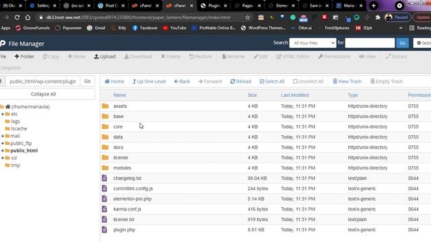
Task: Click the Extract toolbar item
Action: click(x=396, y=56)
